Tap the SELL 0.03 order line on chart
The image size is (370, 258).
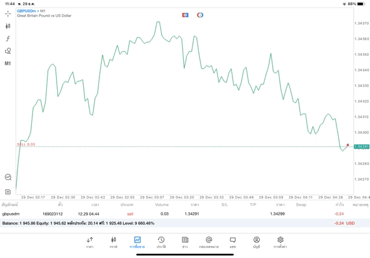coord(26,144)
